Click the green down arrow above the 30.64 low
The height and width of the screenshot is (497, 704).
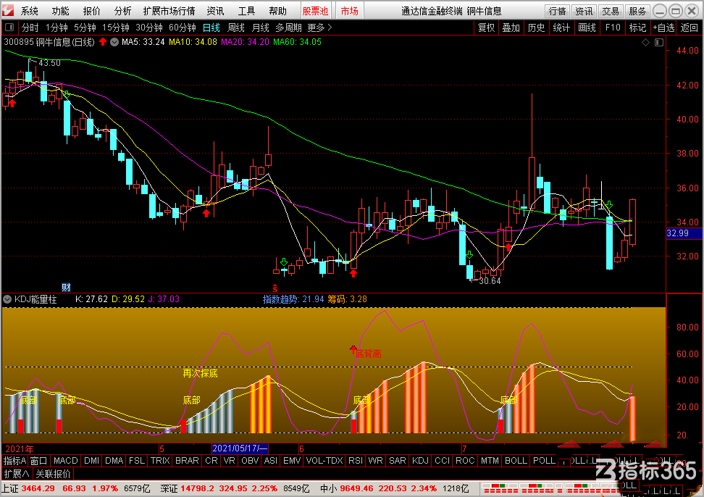pyautogui.click(x=469, y=255)
